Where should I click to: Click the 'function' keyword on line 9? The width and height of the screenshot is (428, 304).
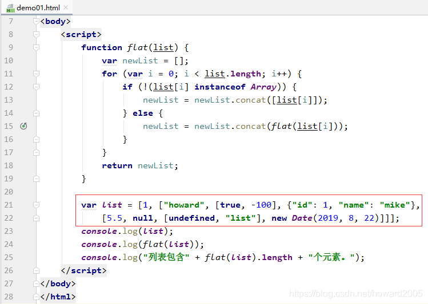click(102, 47)
